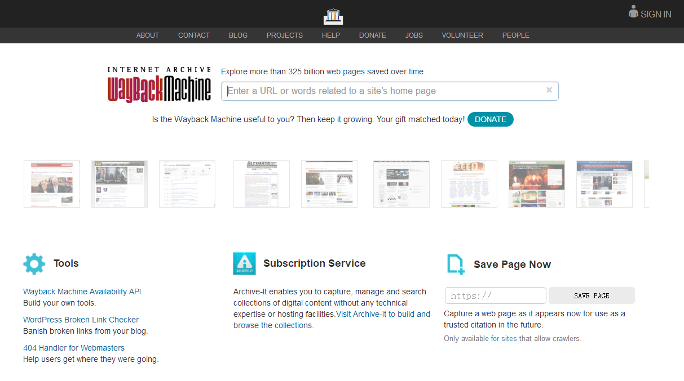Open 404 Handler for Webmasters link

[74, 348]
